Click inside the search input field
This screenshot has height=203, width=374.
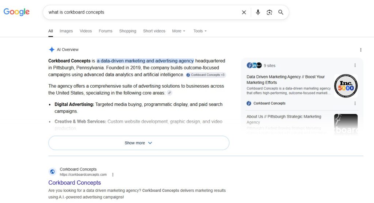143,12
